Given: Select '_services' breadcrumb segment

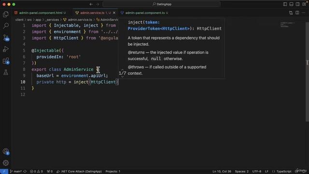Looking at the screenshot, I should (52, 20).
